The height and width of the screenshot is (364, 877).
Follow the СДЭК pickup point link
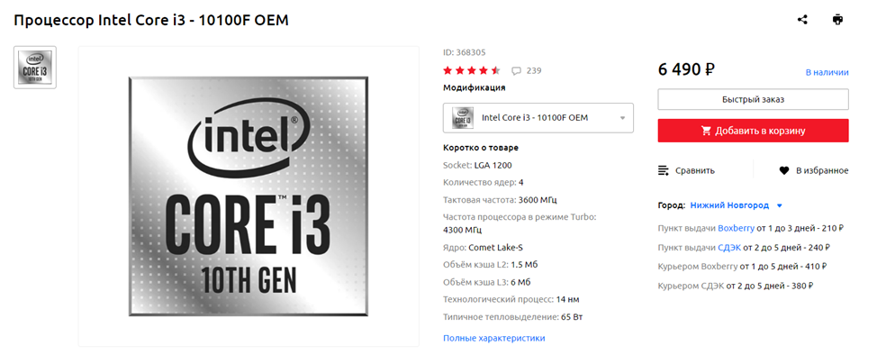pos(729,247)
